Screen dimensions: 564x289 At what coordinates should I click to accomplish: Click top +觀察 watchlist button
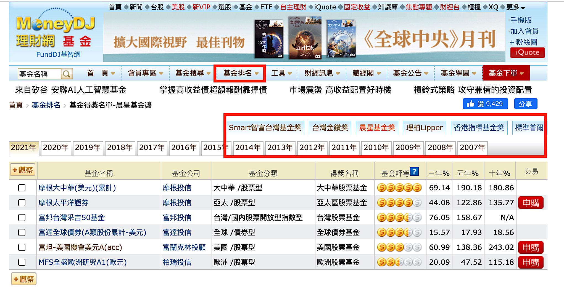(x=23, y=170)
